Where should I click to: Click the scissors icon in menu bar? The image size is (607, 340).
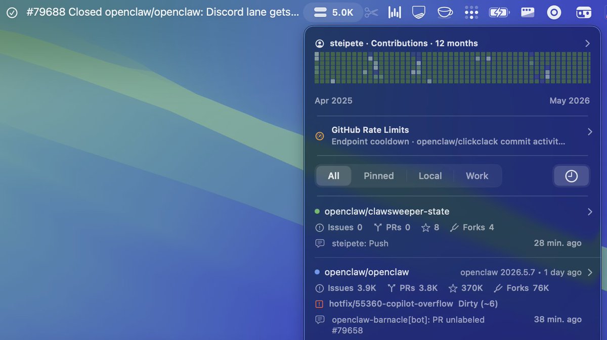coord(371,13)
